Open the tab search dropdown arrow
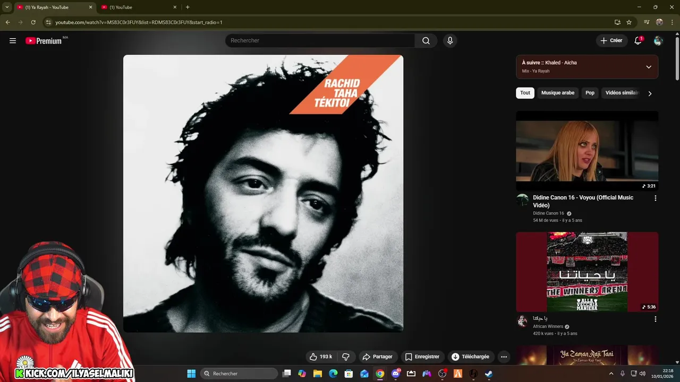The height and width of the screenshot is (382, 680). pyautogui.click(x=7, y=7)
